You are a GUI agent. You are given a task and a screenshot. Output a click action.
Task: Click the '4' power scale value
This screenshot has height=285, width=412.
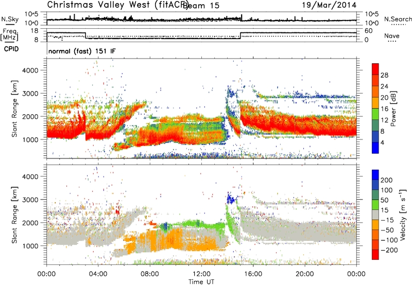coord(382,142)
